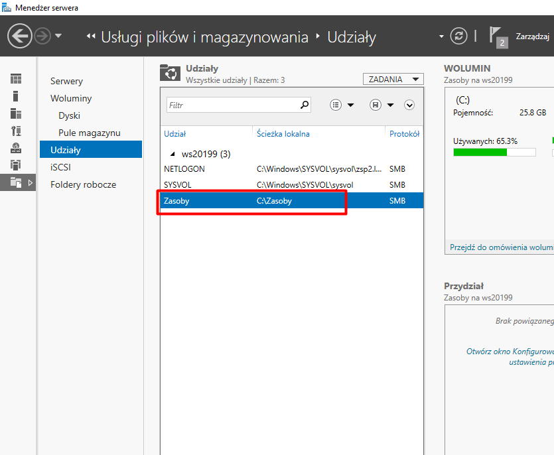
Task: Open the ZADANIA tasks dropdown
Action: (393, 80)
